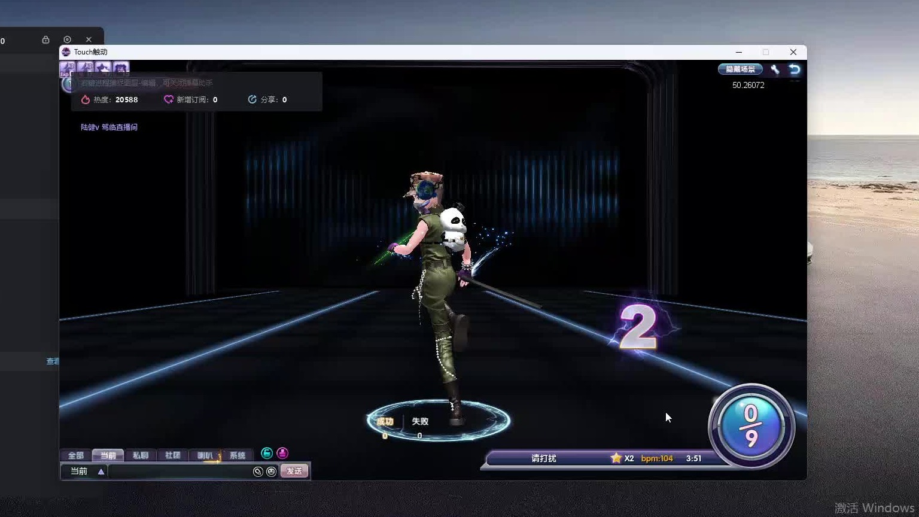Switch to the 全部 chat tab
The height and width of the screenshot is (517, 919).
[x=76, y=455]
